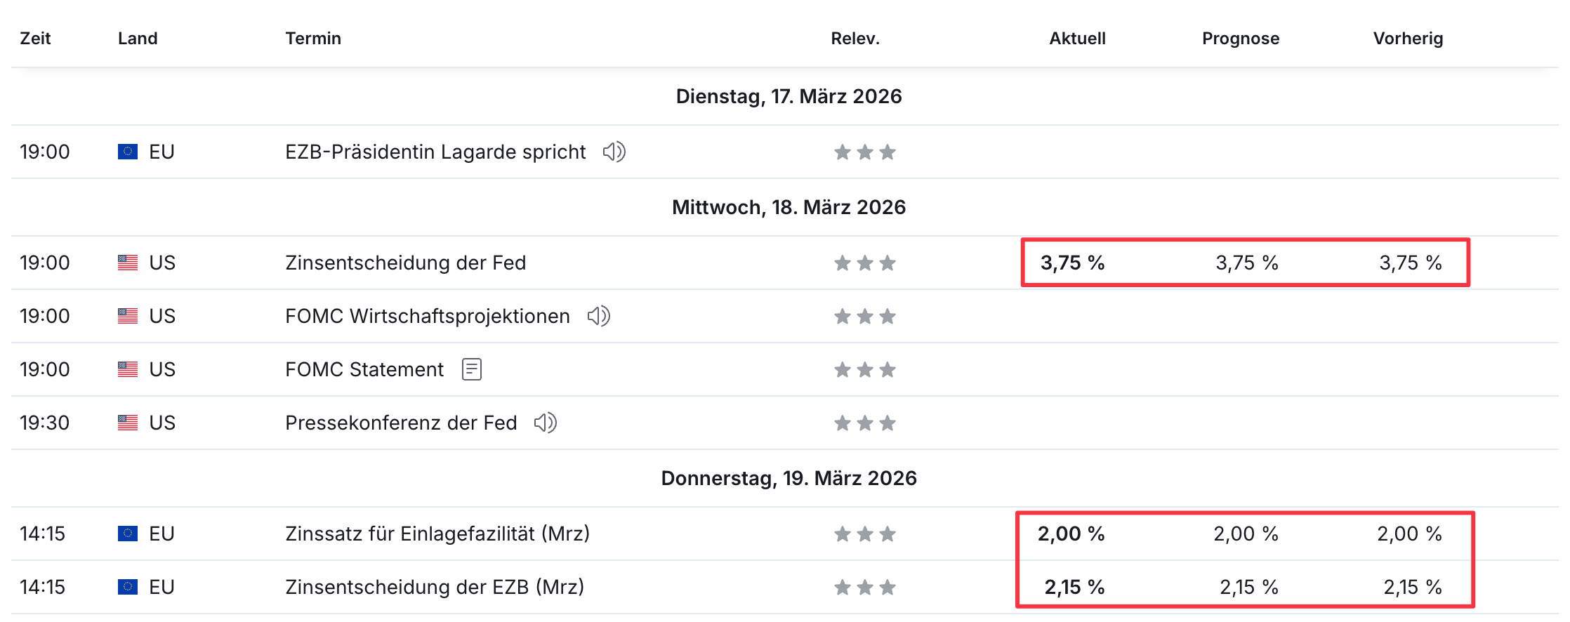
Task: Open Zinsentscheidung der EZB (Mrz) event
Action: click(434, 587)
